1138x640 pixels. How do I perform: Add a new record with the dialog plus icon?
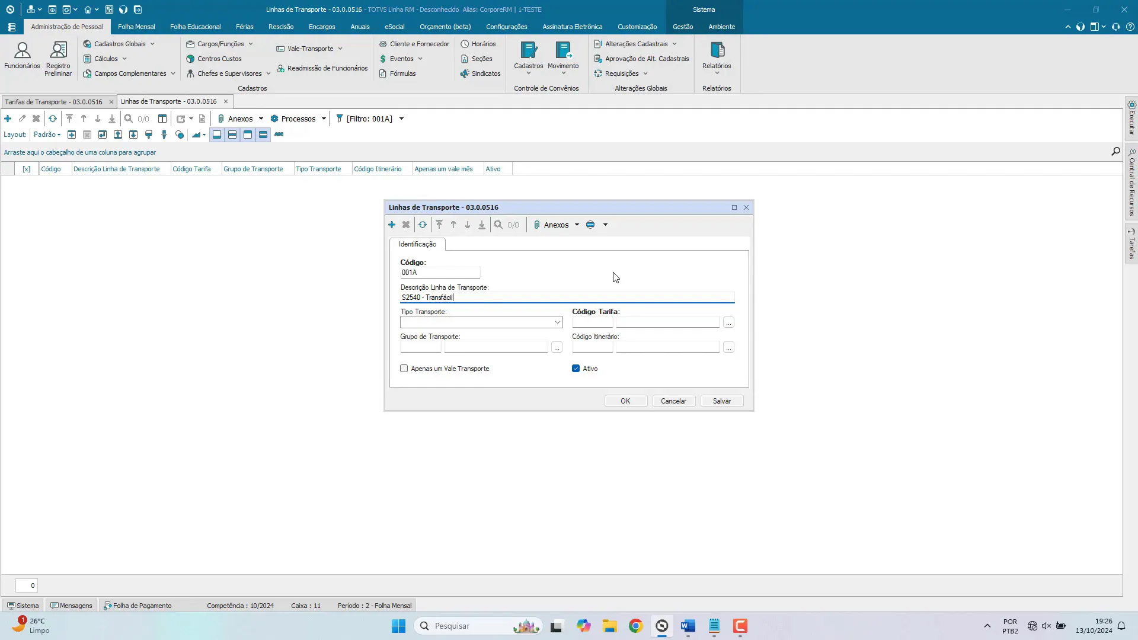click(x=392, y=225)
